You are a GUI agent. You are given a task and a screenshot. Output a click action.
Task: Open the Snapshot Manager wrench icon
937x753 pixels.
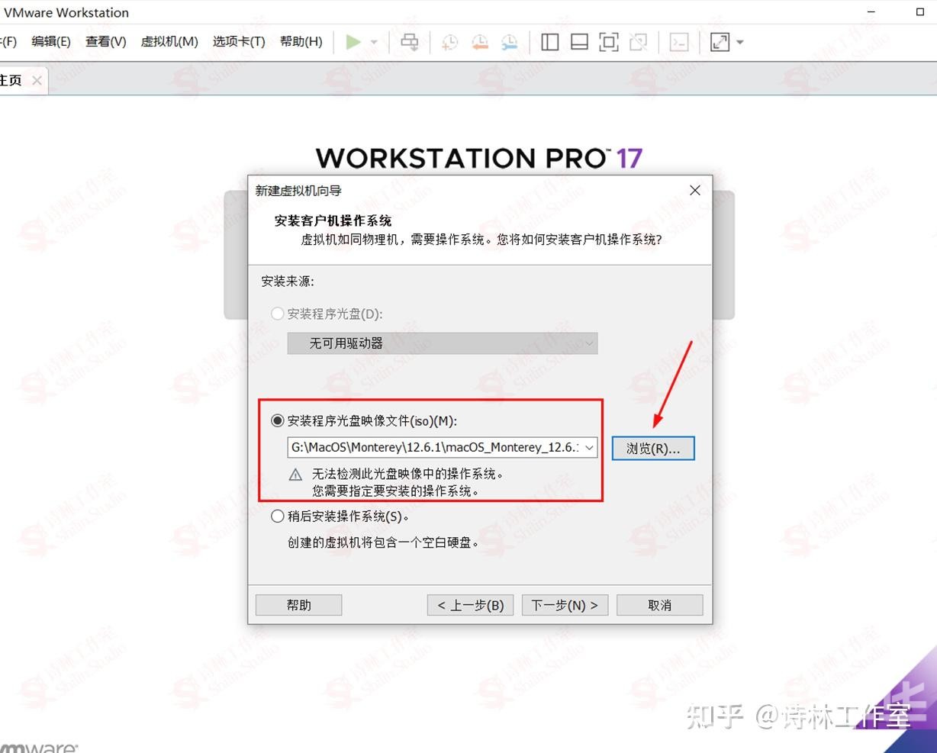(x=510, y=42)
